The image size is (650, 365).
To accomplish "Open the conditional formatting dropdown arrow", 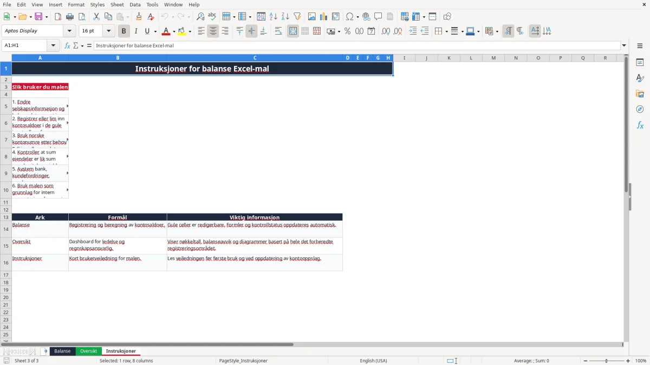I will point(497,31).
